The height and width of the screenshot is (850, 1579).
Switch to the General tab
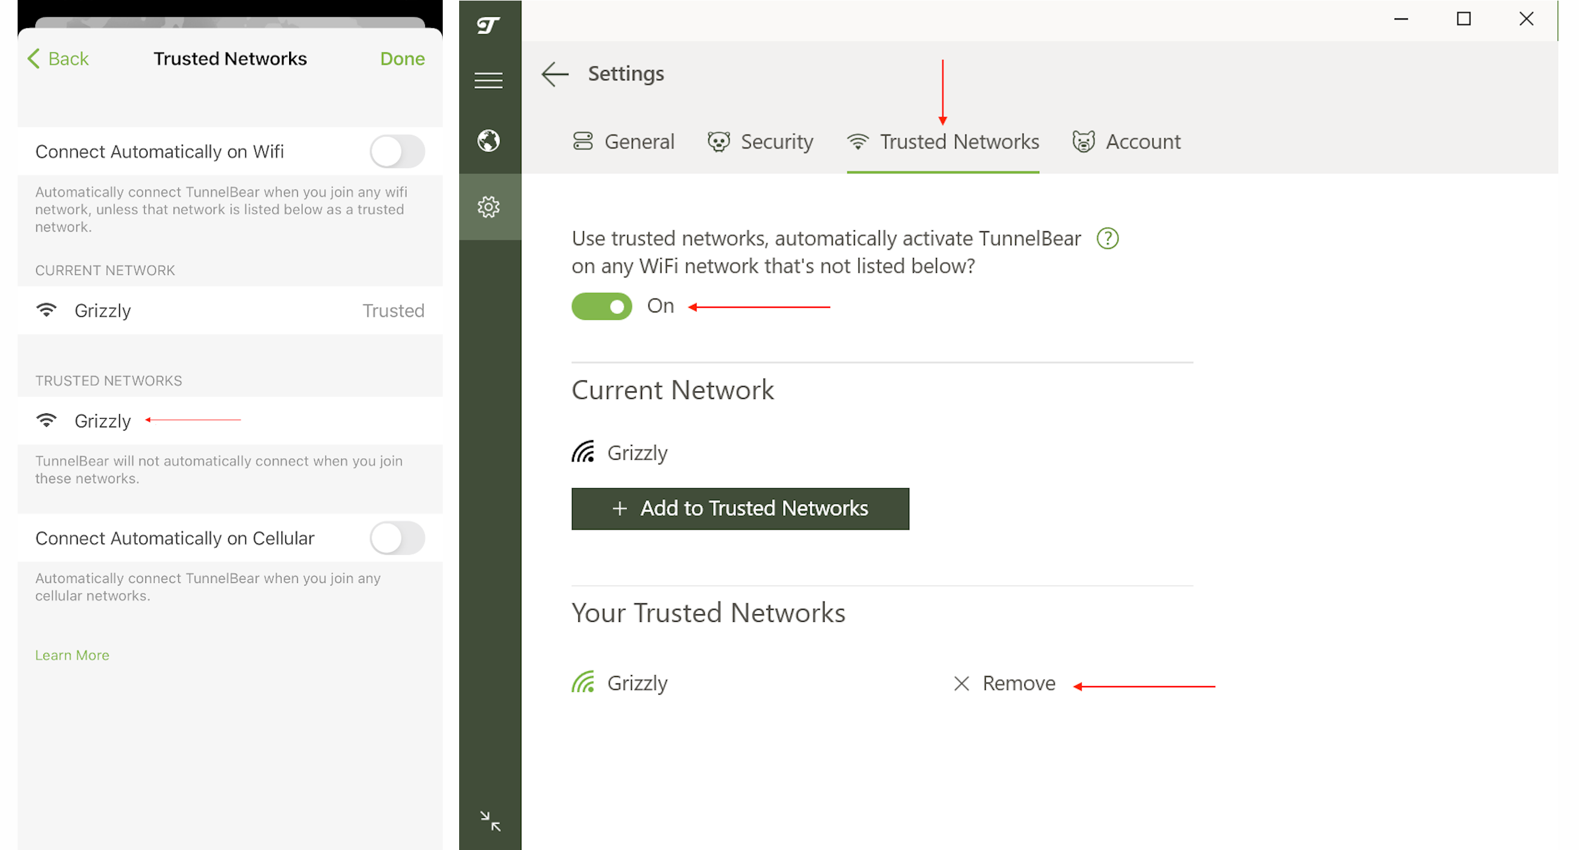click(623, 141)
